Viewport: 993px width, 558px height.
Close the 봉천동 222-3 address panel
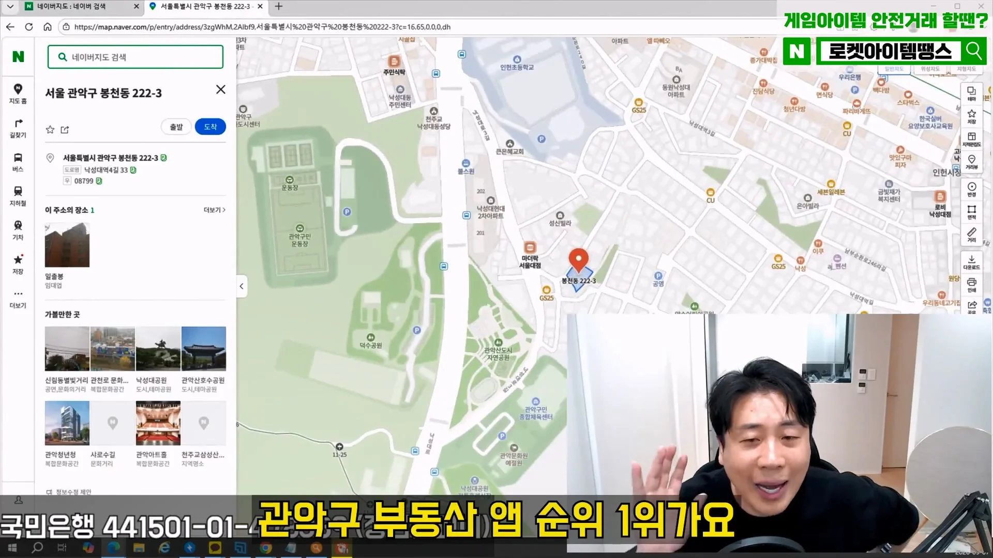(220, 89)
